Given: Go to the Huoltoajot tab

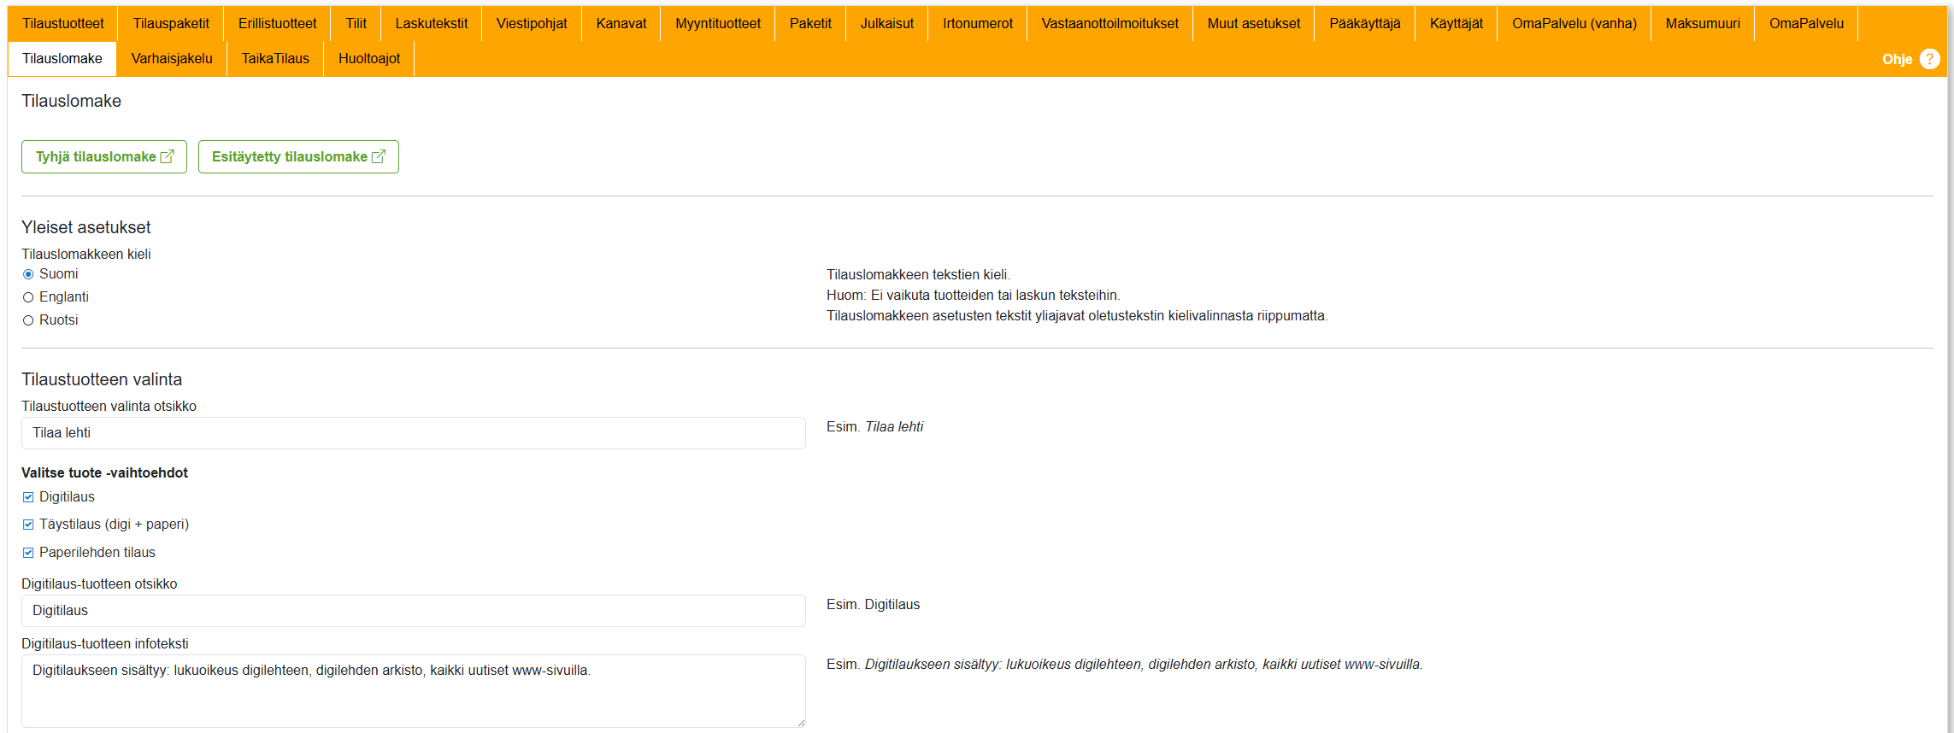Looking at the screenshot, I should point(368,59).
